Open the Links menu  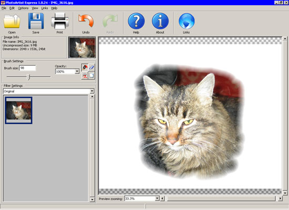45,8
